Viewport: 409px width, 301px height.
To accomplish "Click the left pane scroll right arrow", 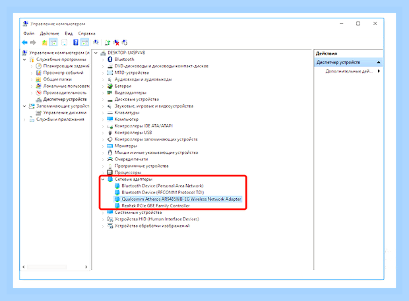I will [86, 267].
